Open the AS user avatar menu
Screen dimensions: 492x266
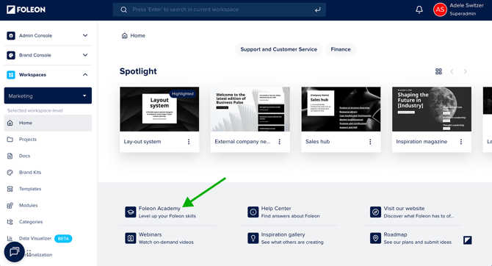(x=440, y=10)
